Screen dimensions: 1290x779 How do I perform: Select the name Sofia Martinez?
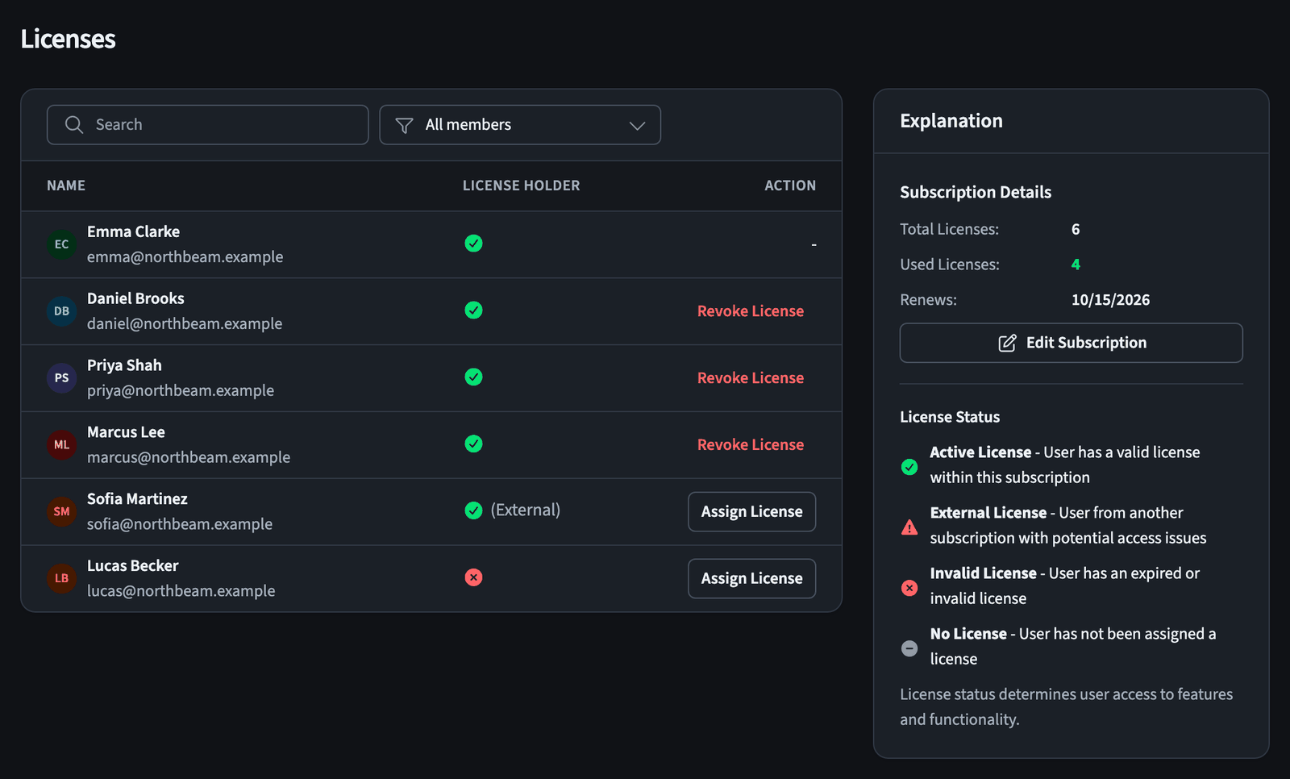137,500
